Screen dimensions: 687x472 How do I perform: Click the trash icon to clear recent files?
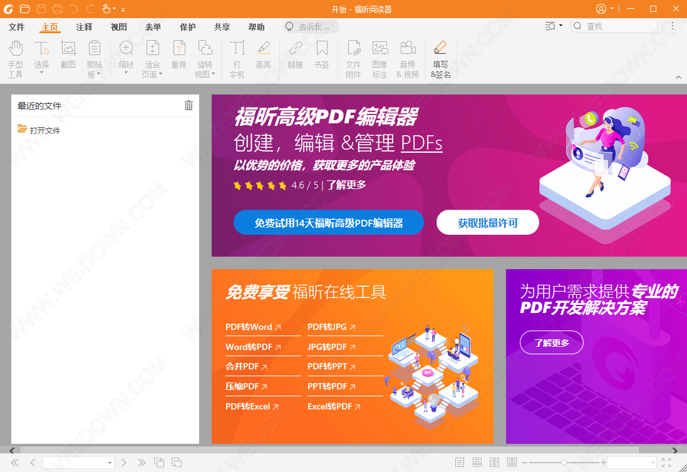189,106
